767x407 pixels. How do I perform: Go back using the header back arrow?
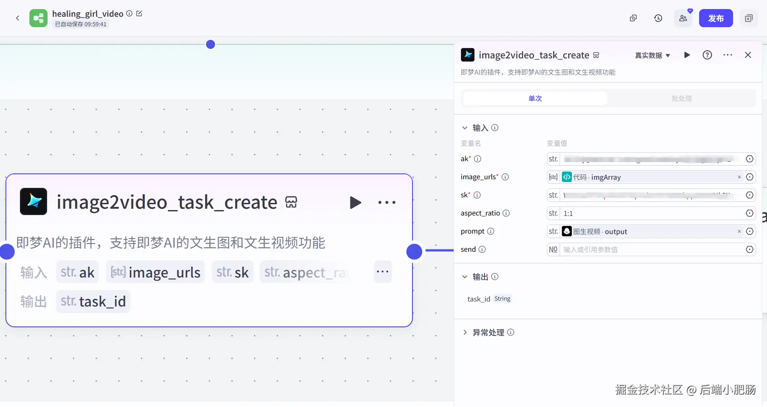[x=18, y=18]
